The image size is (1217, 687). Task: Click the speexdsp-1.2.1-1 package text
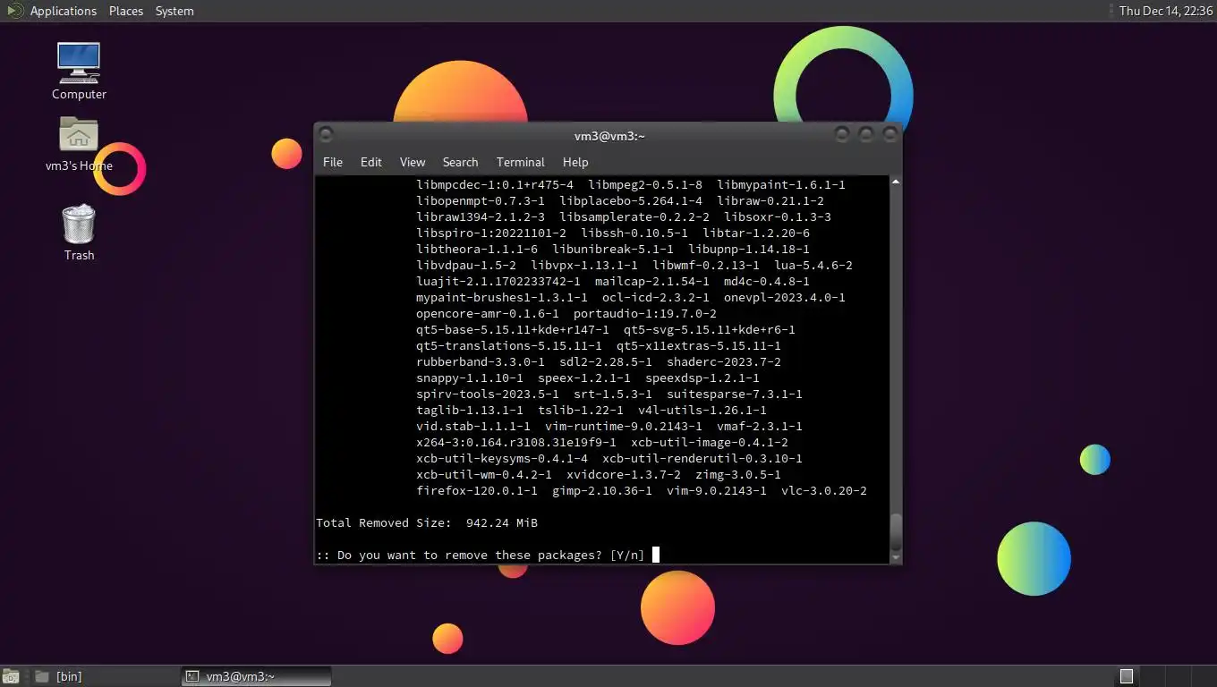coord(702,378)
